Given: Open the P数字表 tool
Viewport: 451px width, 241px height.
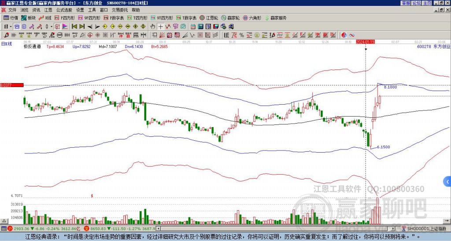Looking at the screenshot, I should [x=114, y=18].
